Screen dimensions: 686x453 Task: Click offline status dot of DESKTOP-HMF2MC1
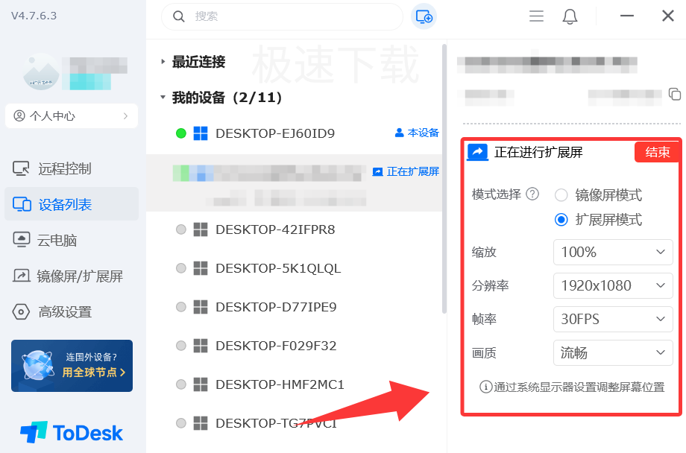point(180,384)
